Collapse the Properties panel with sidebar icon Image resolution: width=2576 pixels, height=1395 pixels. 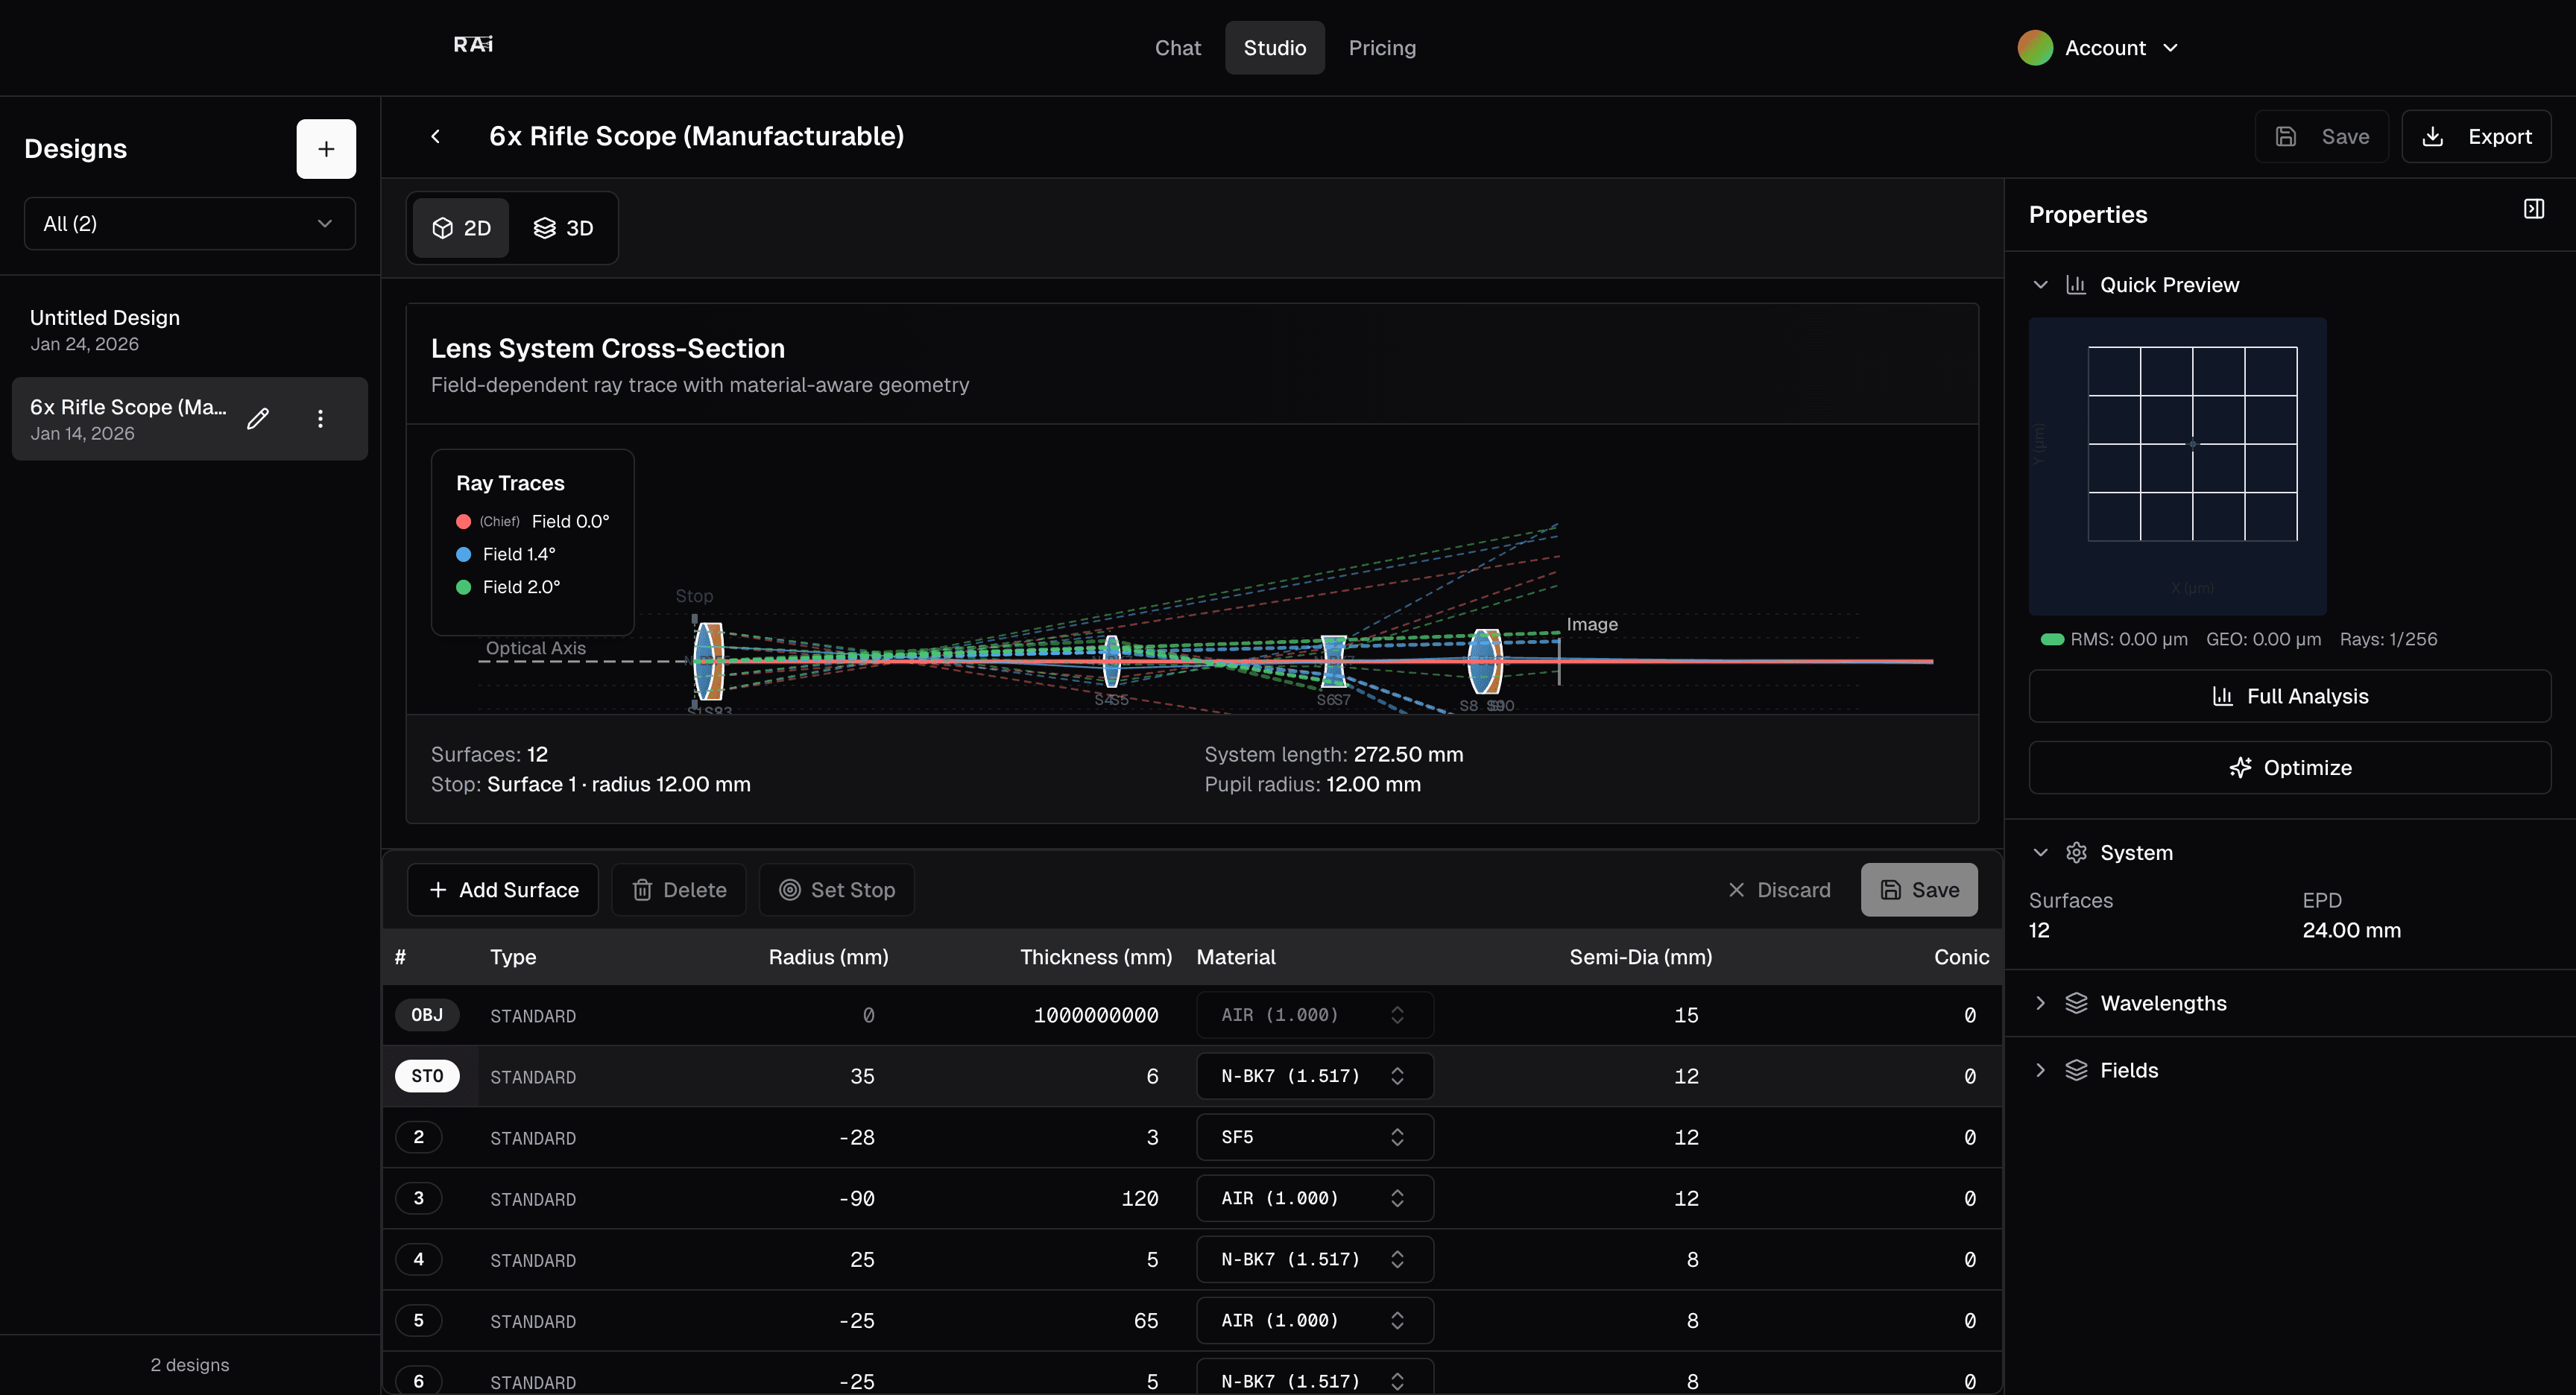2533,209
